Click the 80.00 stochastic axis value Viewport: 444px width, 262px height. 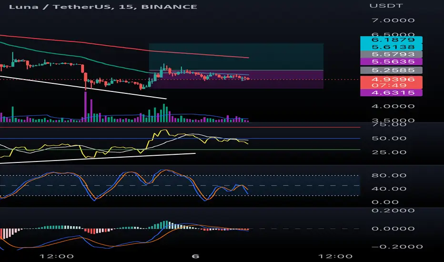click(x=389, y=175)
